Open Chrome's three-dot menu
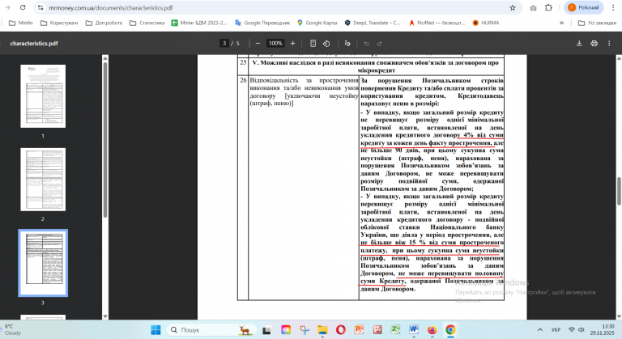This screenshot has width=622, height=339. pos(613,7)
